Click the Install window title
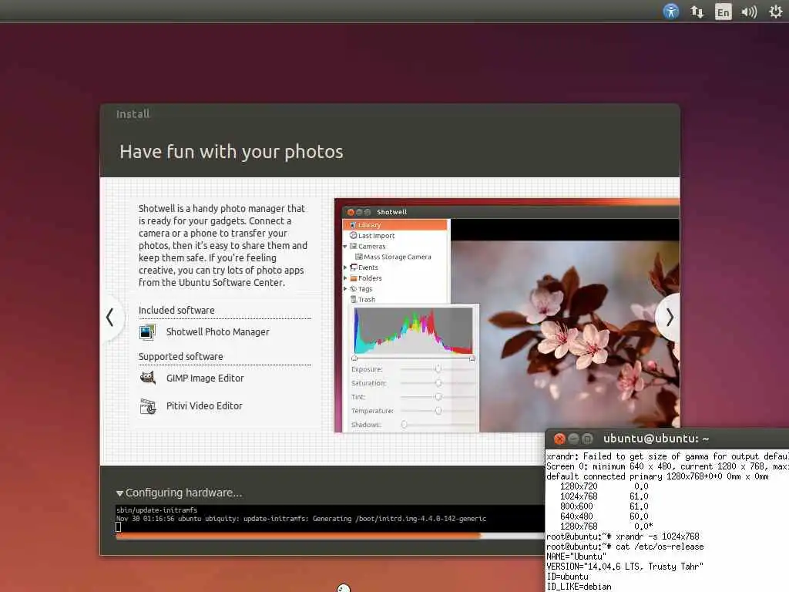The width and height of the screenshot is (789, 592). (133, 114)
